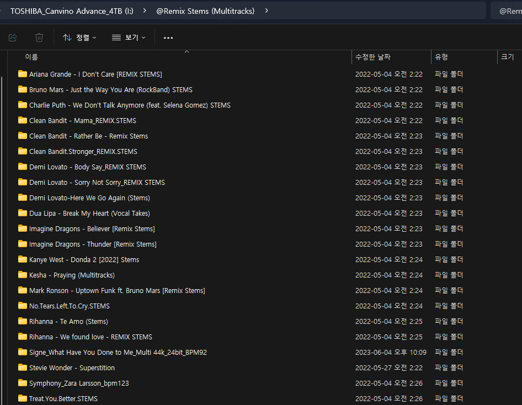Image resolution: width=522 pixels, height=405 pixels.
Task: Click the Delete trash can icon
Action: pos(39,38)
